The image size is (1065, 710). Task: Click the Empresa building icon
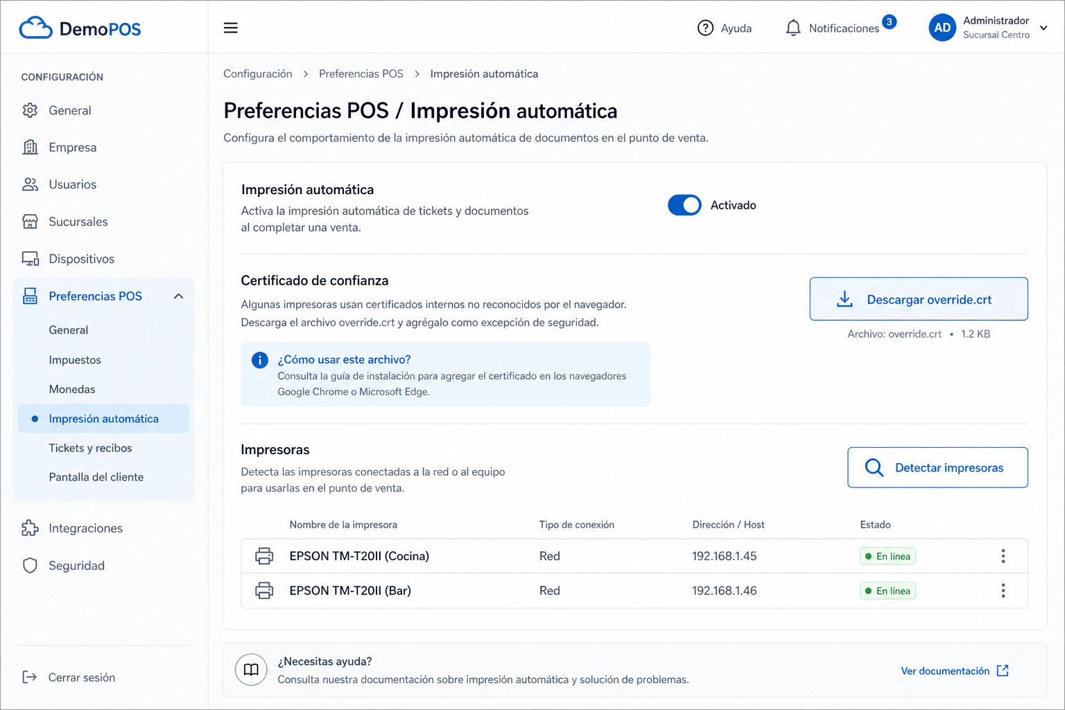pos(30,147)
